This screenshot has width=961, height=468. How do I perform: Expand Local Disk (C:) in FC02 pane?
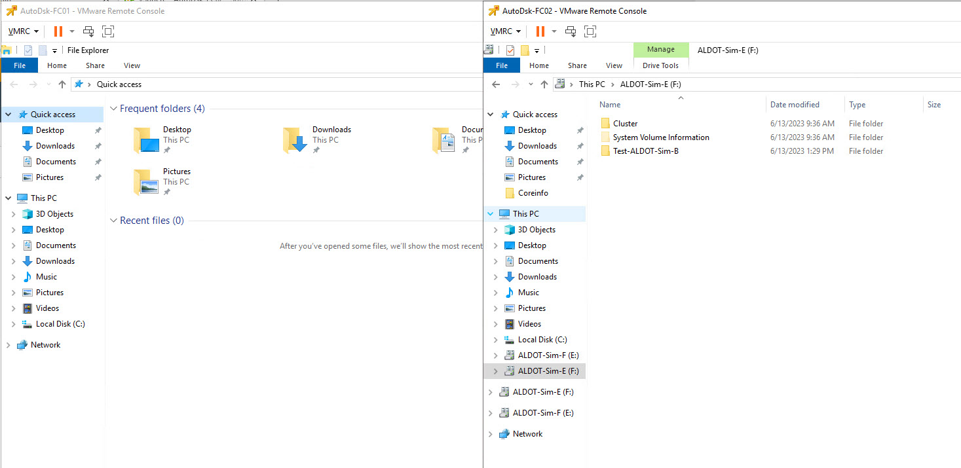[495, 340]
